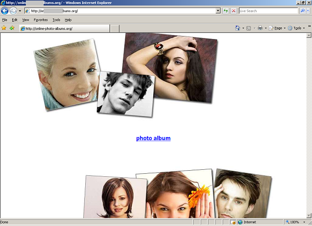Open the Help menu
The height and width of the screenshot is (226, 312).
tap(68, 20)
